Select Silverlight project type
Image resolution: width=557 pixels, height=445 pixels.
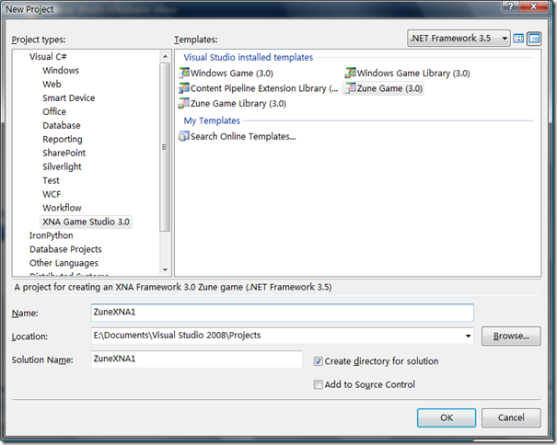point(62,166)
